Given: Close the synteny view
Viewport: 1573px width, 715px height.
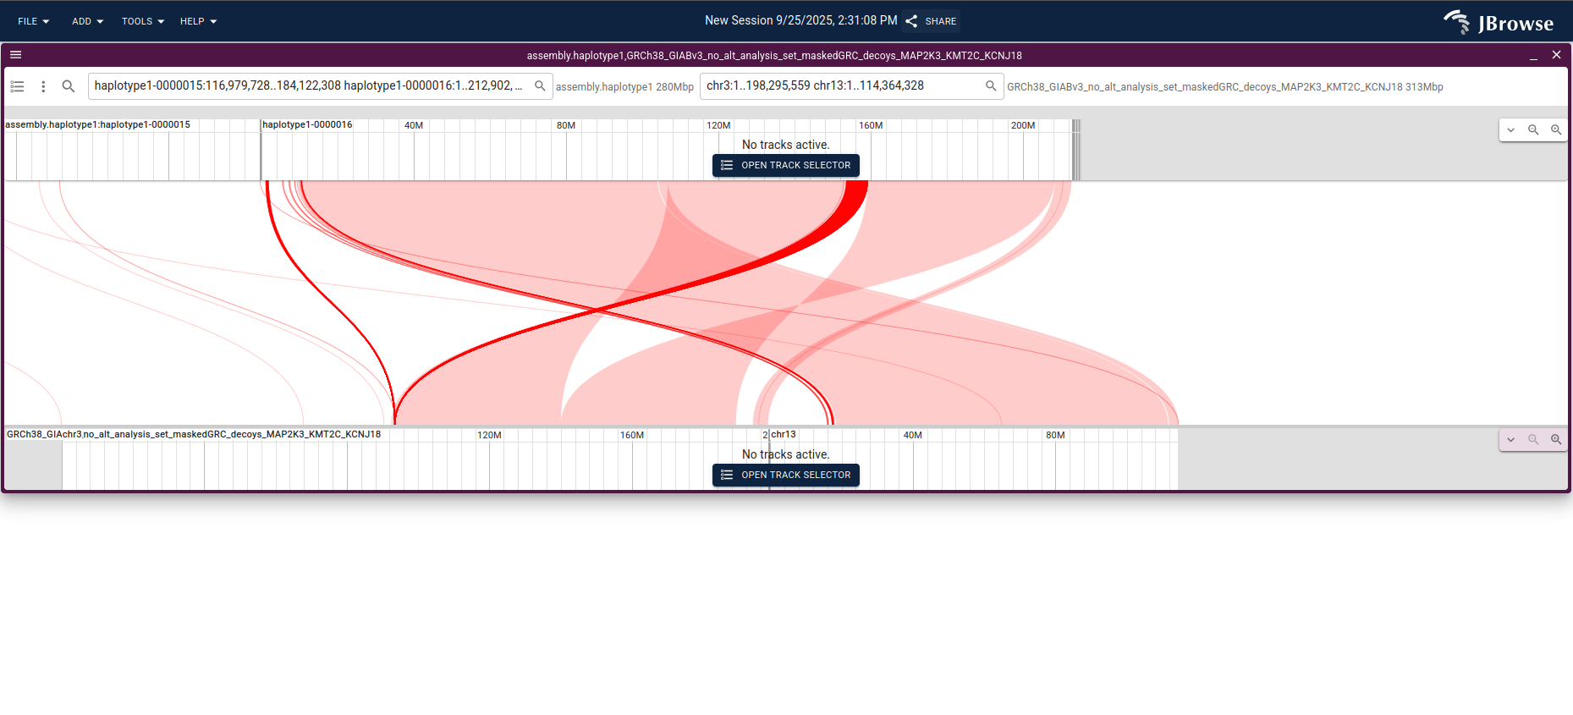Looking at the screenshot, I should pyautogui.click(x=1556, y=55).
